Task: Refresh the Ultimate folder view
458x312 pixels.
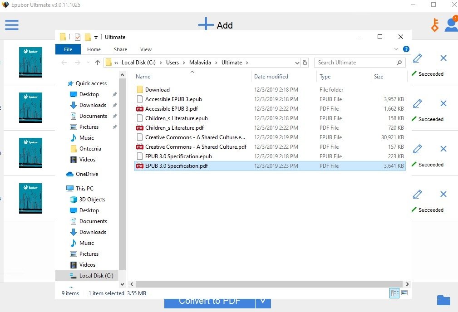Action: 305,63
